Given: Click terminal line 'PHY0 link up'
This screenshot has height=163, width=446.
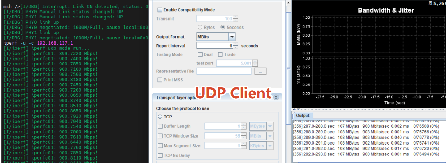Looking at the screenshot, I should coord(31,22).
